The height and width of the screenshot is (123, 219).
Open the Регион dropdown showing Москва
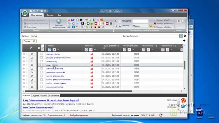coord(140,26)
